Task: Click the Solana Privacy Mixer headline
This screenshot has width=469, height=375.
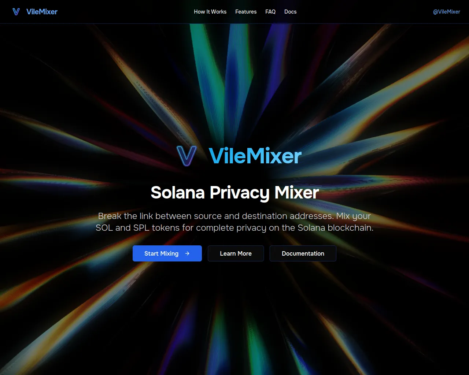Action: click(234, 193)
